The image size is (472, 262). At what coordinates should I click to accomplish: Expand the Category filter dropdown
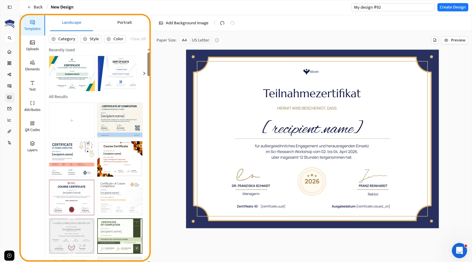click(x=63, y=39)
